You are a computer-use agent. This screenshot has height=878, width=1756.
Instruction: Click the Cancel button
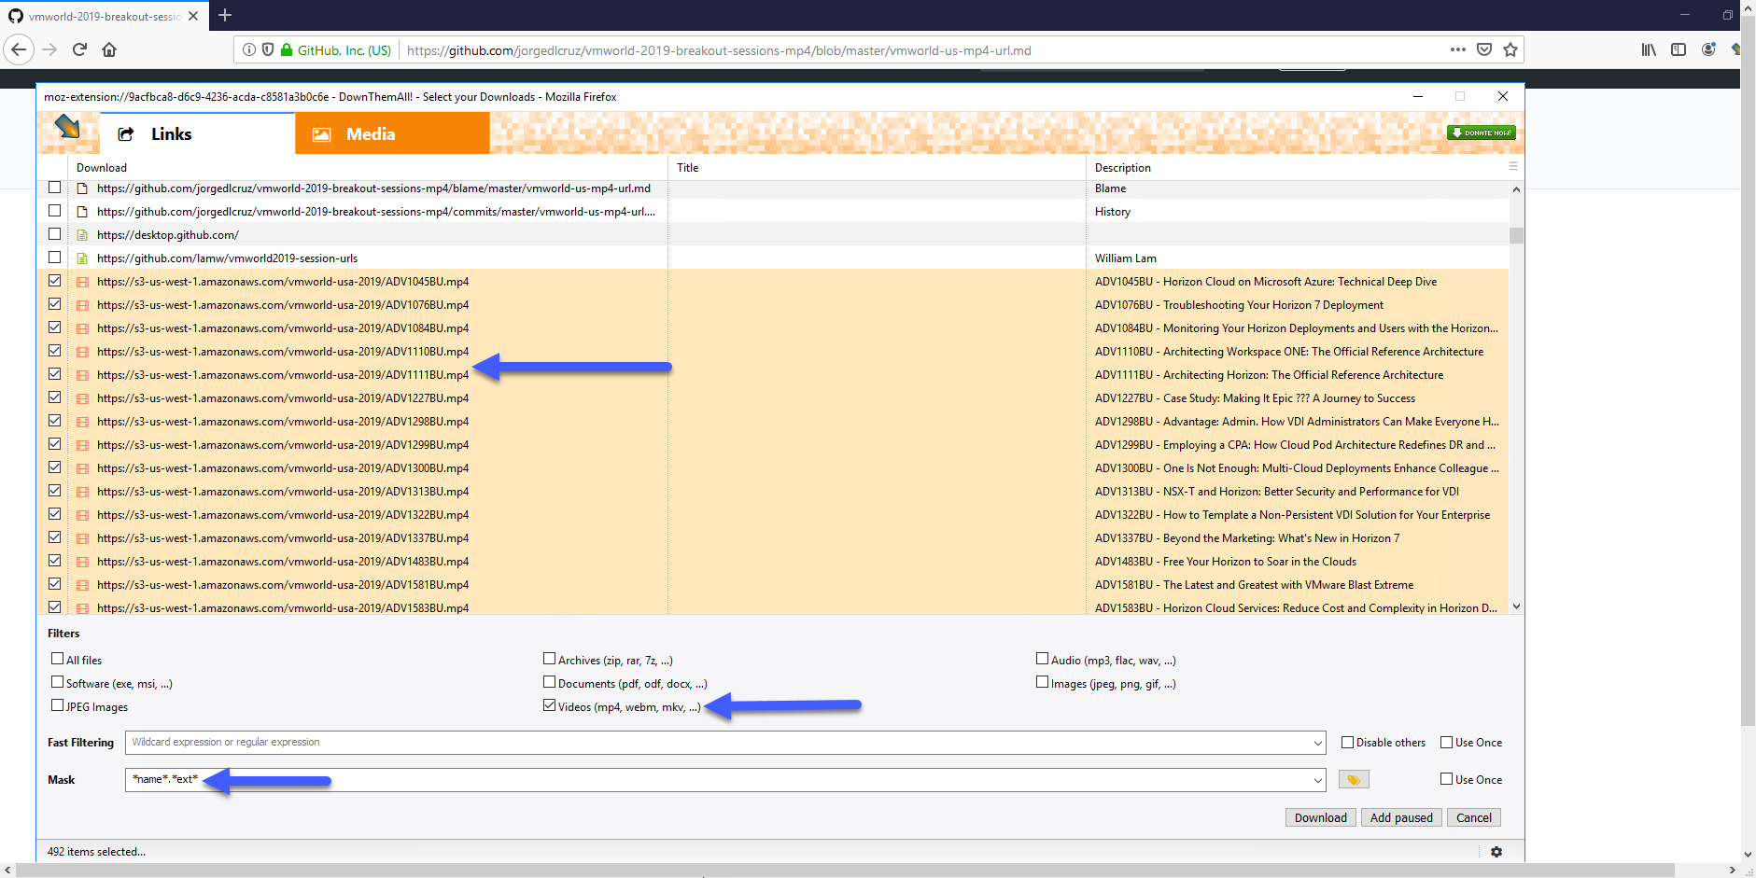tap(1474, 818)
